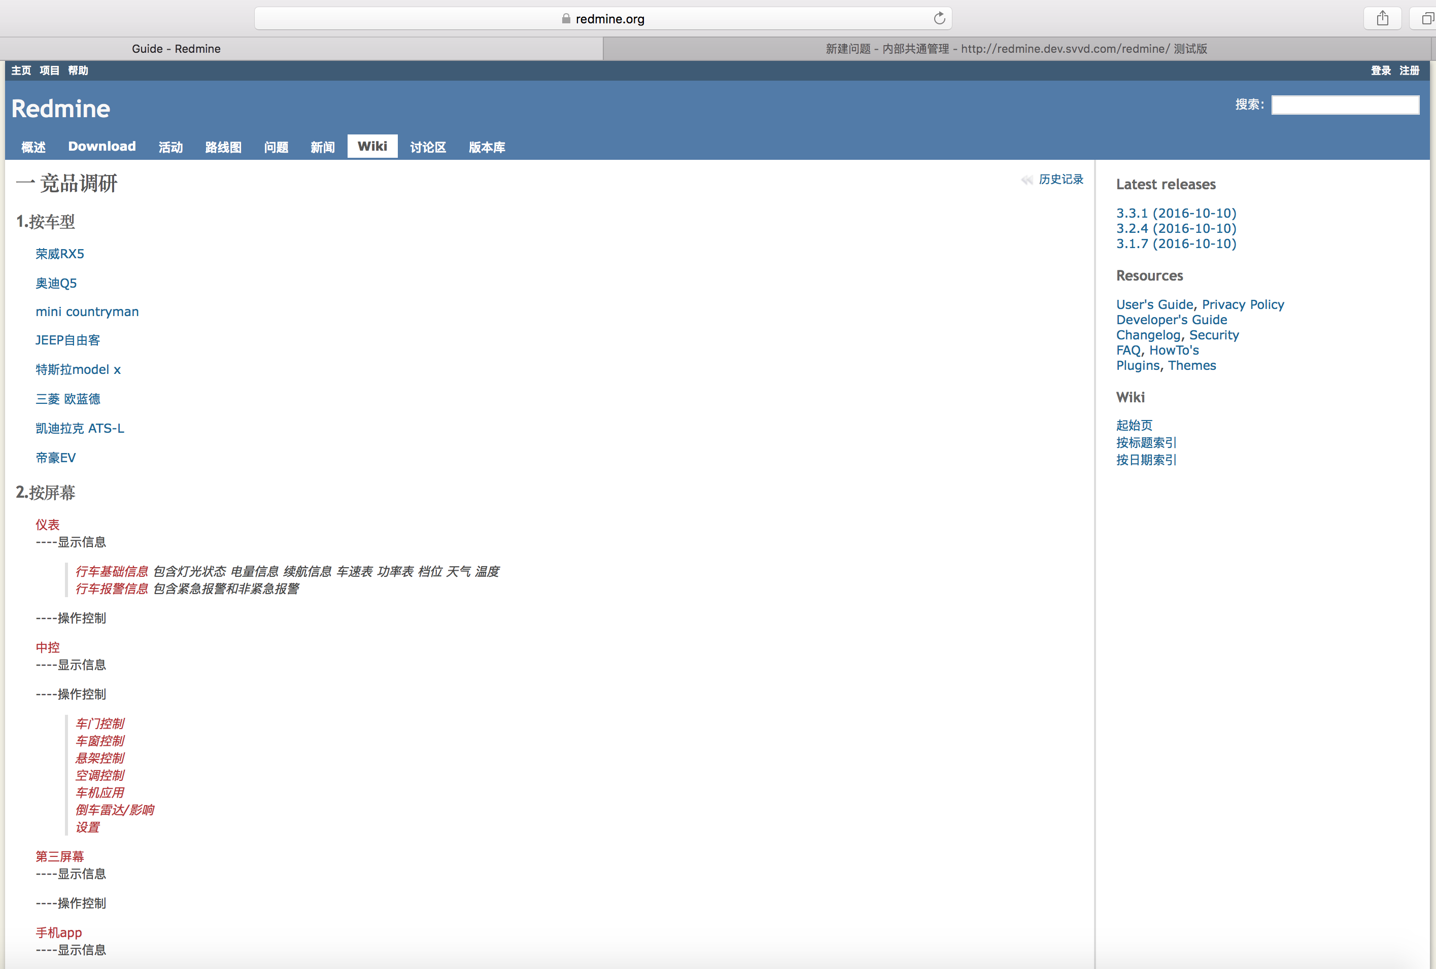The image size is (1436, 969).
Task: Open the 奥迪Q5 wiki link
Action: click(x=56, y=283)
